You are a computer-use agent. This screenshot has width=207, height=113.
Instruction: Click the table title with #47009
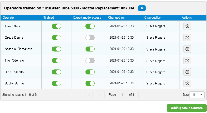(x=69, y=8)
